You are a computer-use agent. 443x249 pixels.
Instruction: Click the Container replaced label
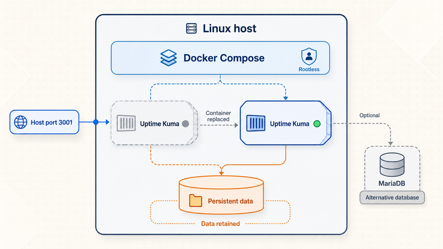(218, 116)
